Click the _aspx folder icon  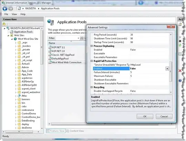pyautogui.click(x=19, y=42)
